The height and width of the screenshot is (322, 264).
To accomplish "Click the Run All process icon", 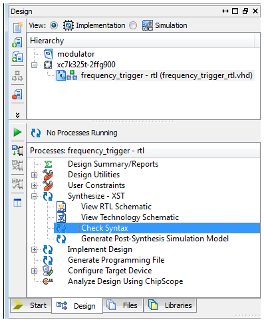I will [17, 151].
